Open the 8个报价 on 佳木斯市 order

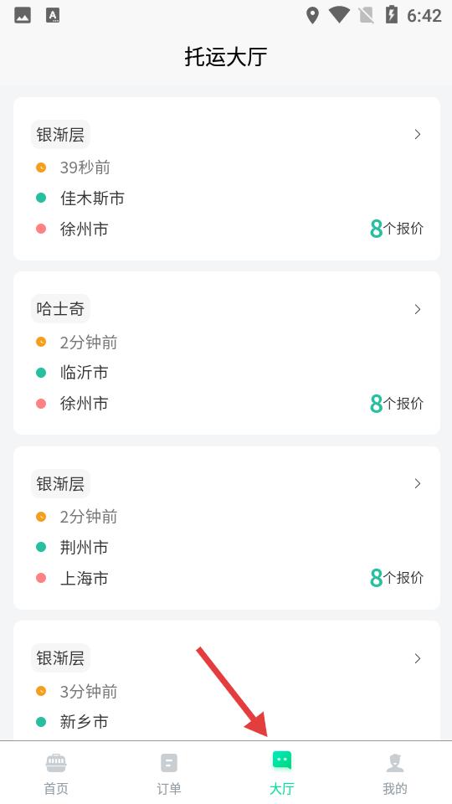(397, 229)
